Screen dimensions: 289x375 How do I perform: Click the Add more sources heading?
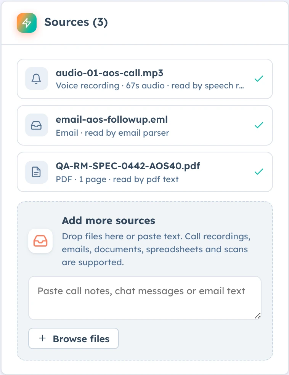[109, 221]
